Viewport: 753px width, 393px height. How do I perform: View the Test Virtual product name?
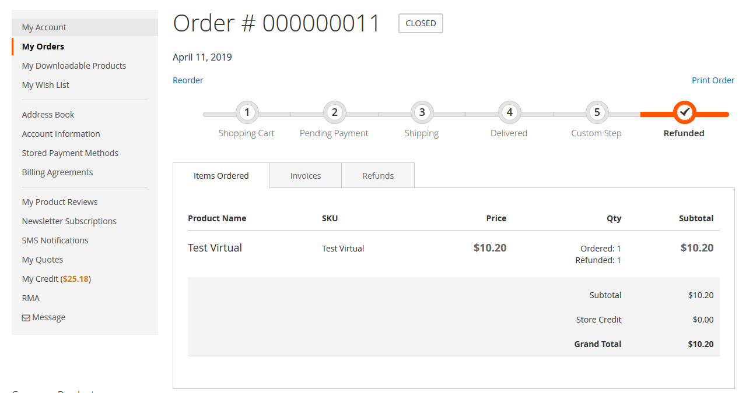pyautogui.click(x=215, y=247)
